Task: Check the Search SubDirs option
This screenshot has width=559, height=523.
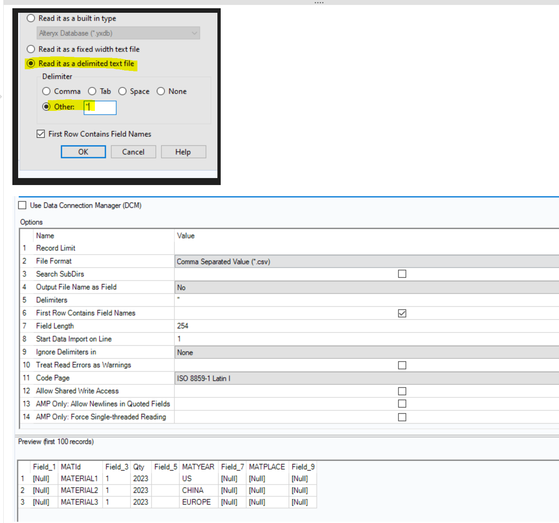Action: point(401,274)
